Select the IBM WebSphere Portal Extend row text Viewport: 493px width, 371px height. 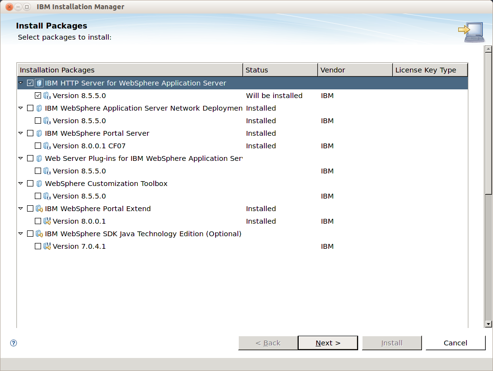[x=98, y=209]
